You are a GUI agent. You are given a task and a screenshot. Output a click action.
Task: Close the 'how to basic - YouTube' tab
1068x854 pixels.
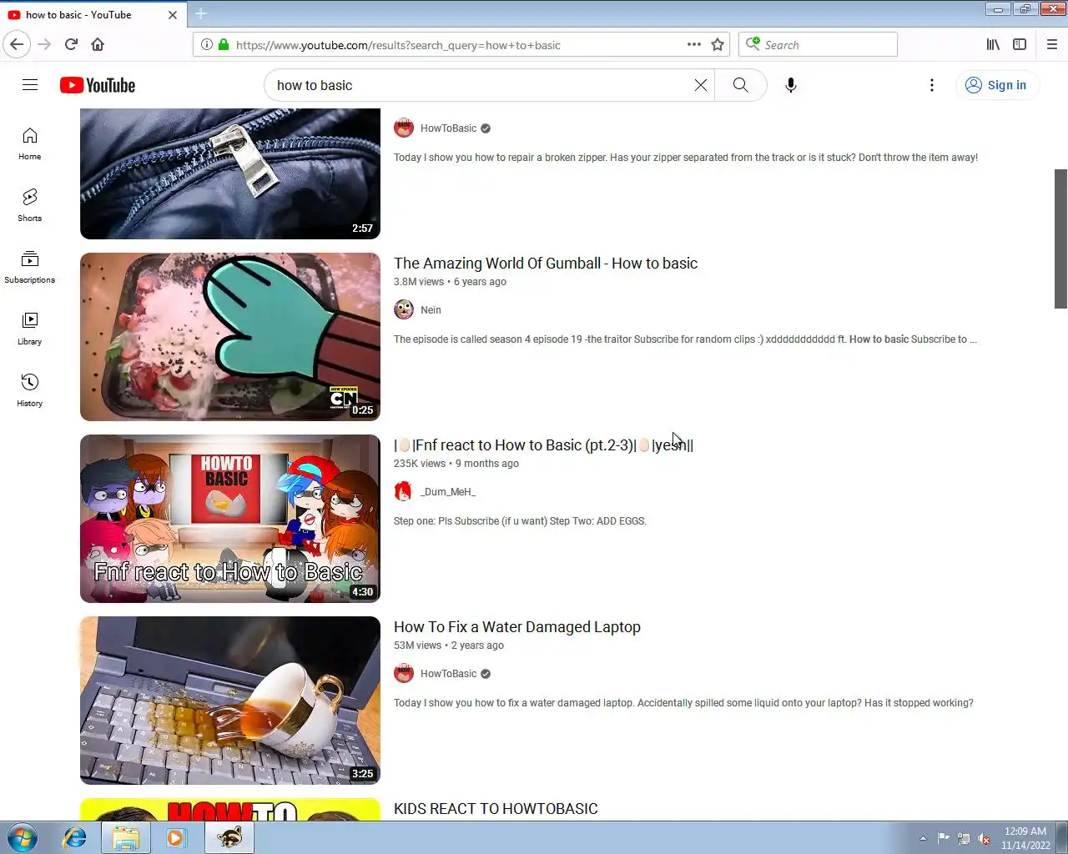(x=173, y=15)
